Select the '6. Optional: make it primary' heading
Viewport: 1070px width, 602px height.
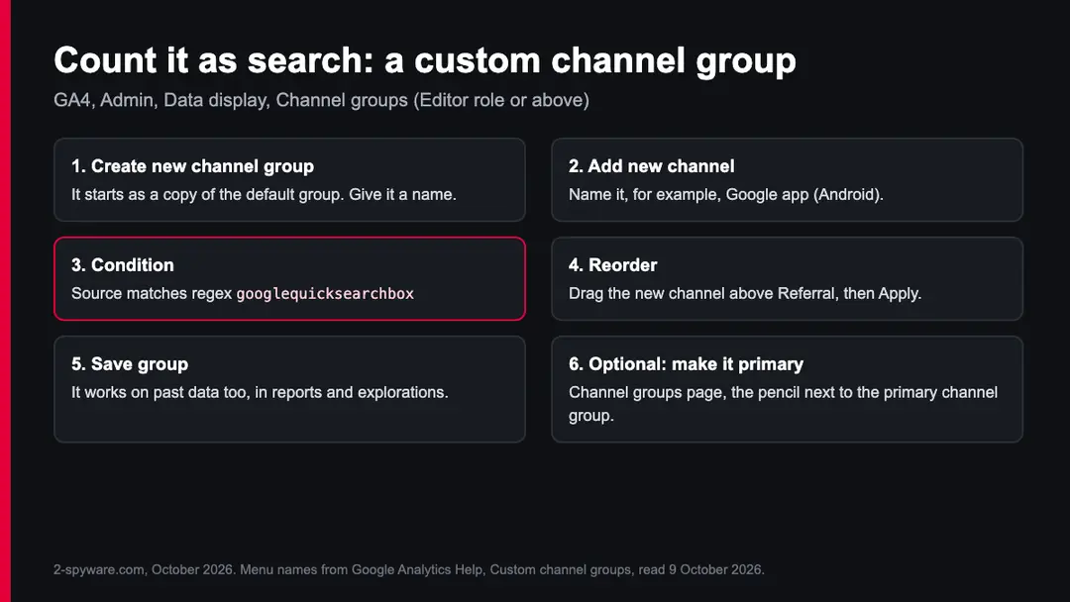pos(686,364)
